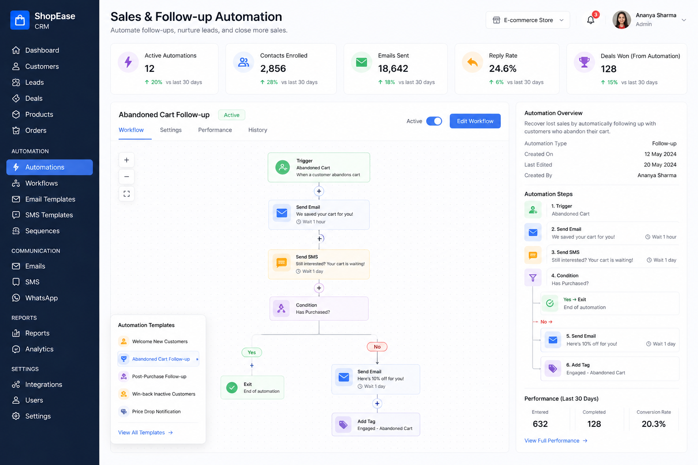
Task: Open Email Templates in sidebar
Action: (x=50, y=199)
